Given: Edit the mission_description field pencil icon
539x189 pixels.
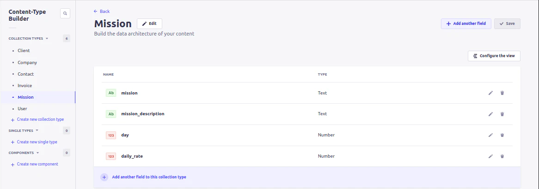Looking at the screenshot, I should (491, 114).
